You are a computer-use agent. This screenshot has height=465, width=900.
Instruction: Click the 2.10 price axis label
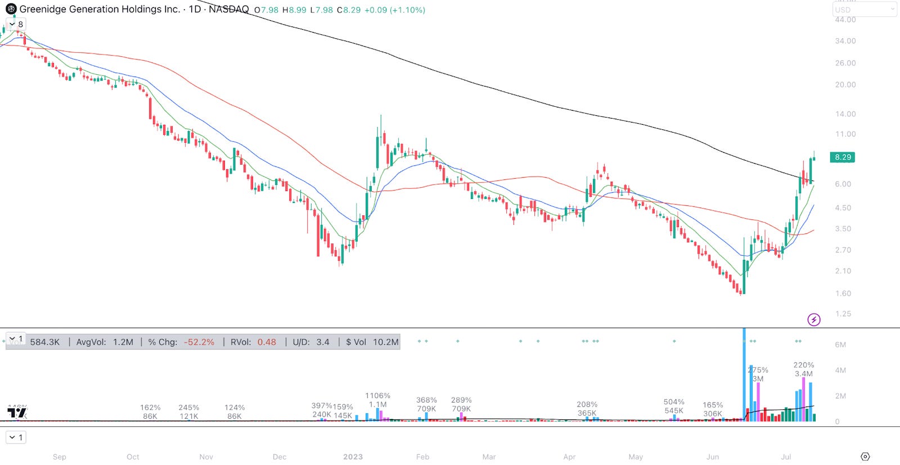point(843,271)
